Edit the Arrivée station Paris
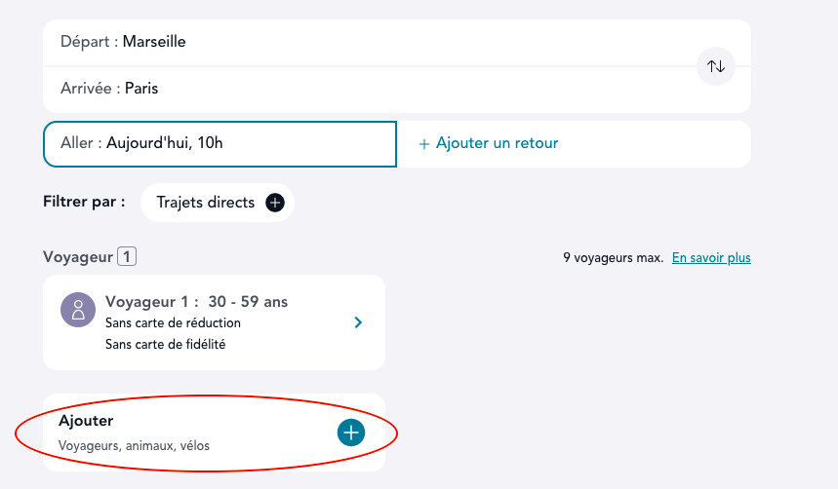Image resolution: width=838 pixels, height=489 pixels. (141, 89)
